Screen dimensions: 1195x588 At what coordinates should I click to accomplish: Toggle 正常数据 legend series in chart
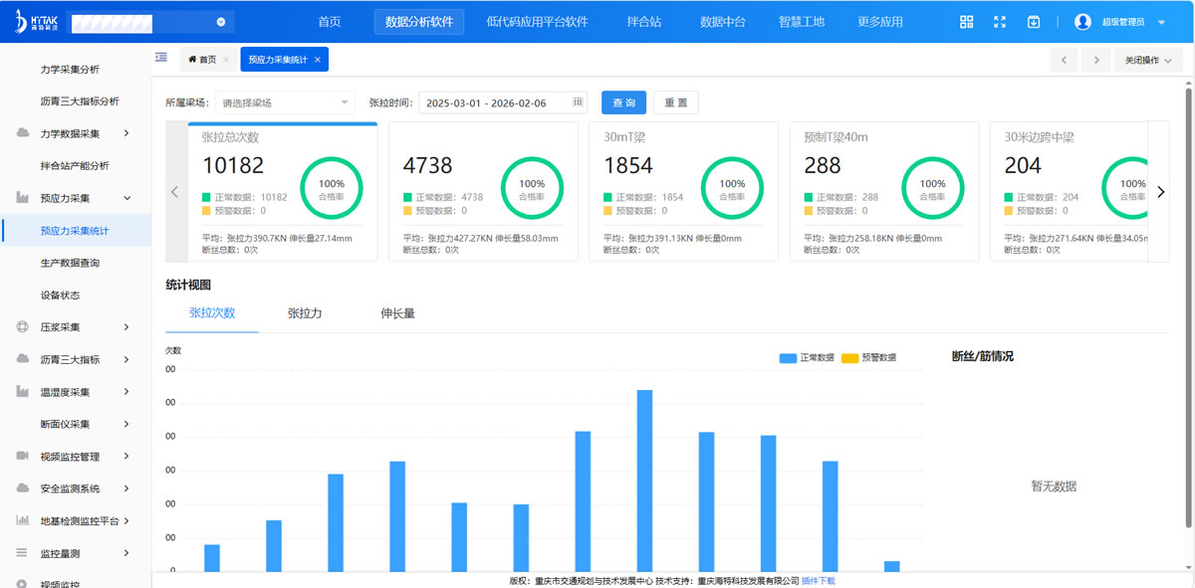(808, 357)
